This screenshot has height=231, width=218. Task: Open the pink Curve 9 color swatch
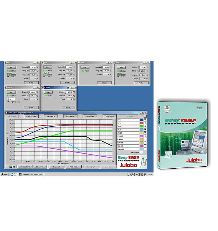(141, 146)
